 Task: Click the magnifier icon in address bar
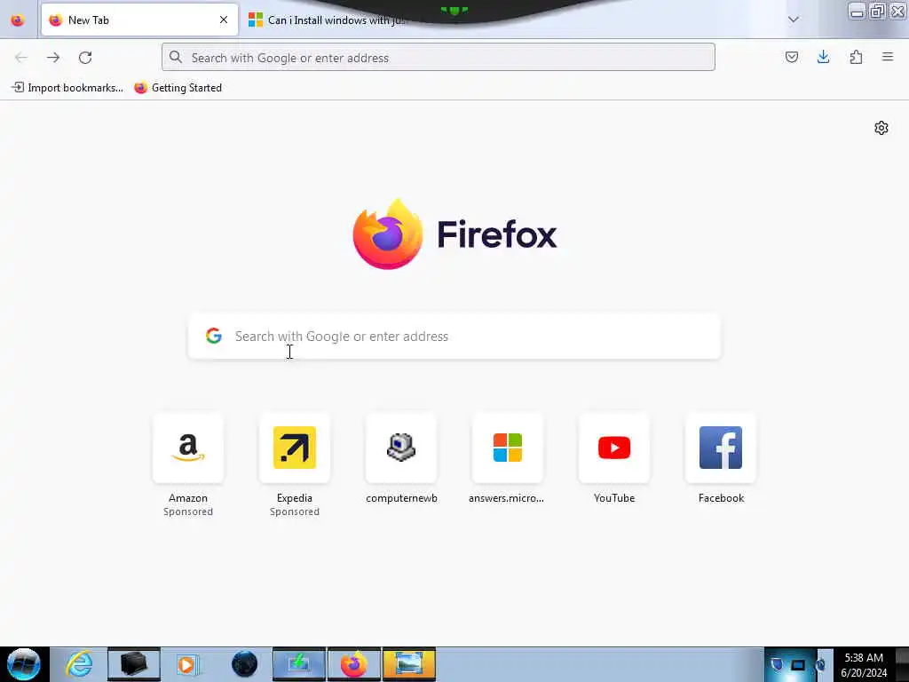coord(176,58)
